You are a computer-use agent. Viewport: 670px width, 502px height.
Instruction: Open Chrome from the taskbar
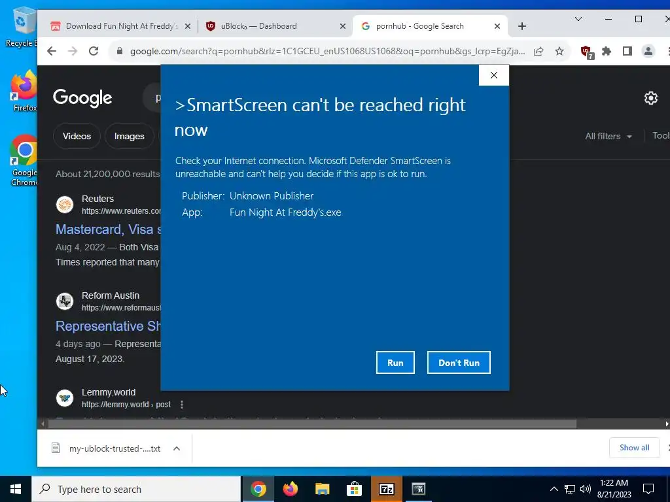coord(258,489)
